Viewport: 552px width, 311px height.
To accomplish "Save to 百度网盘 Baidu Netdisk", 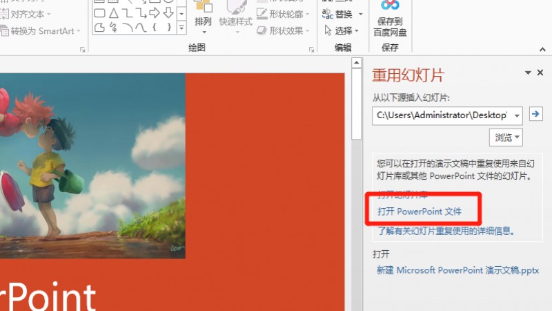I will 390,19.
